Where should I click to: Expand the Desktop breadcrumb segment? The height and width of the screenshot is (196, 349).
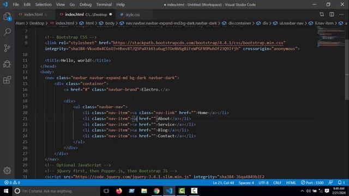(37, 23)
